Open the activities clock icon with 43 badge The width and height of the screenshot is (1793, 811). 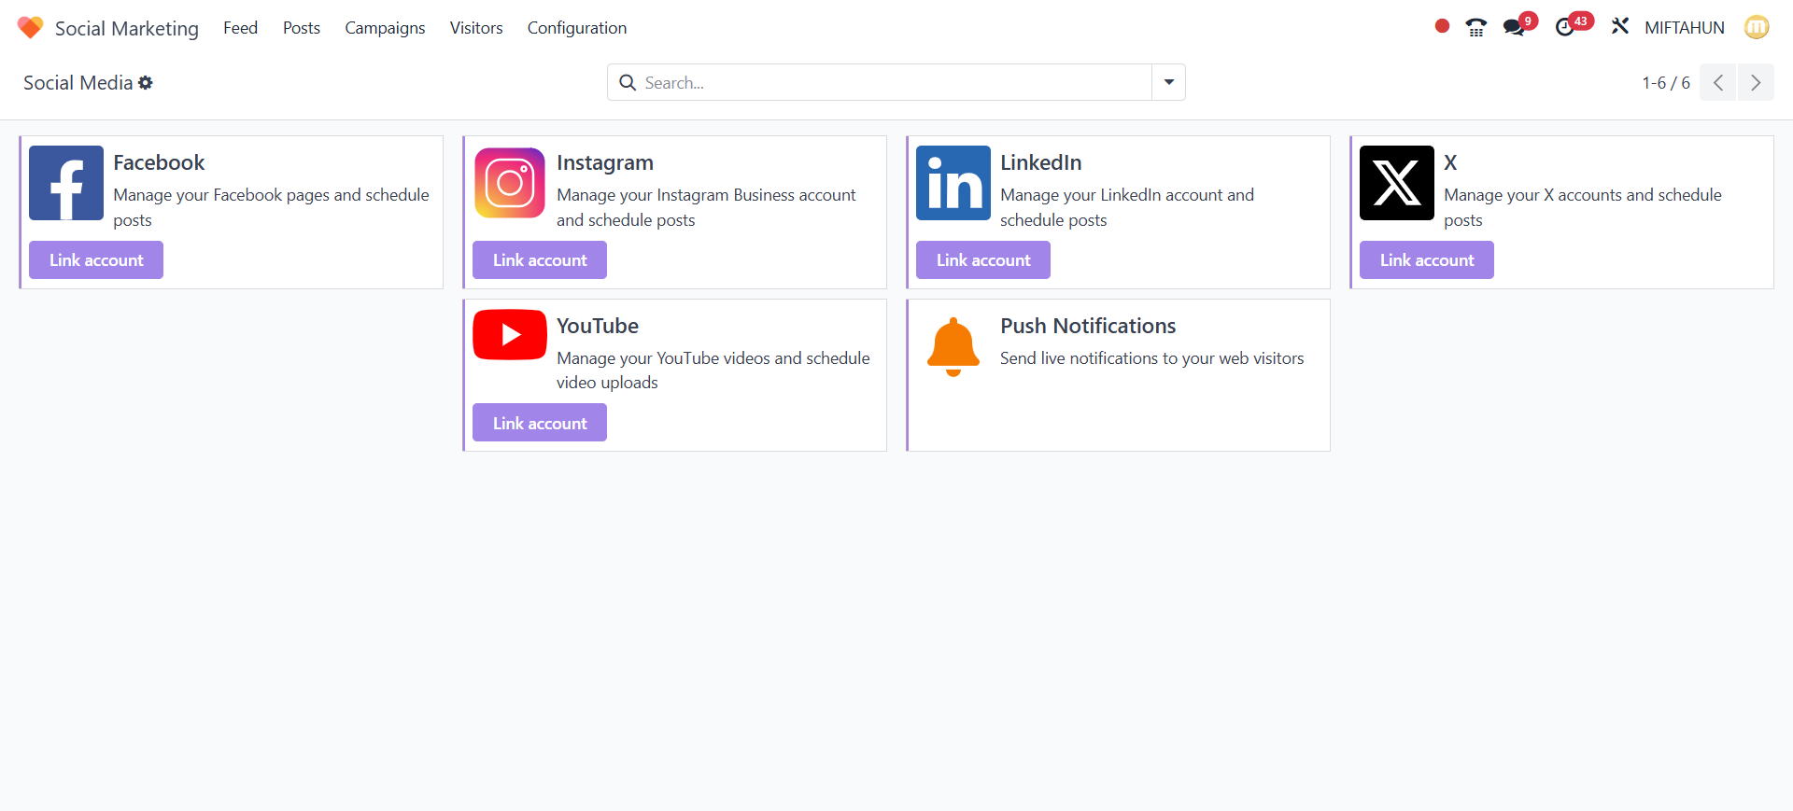tap(1565, 27)
